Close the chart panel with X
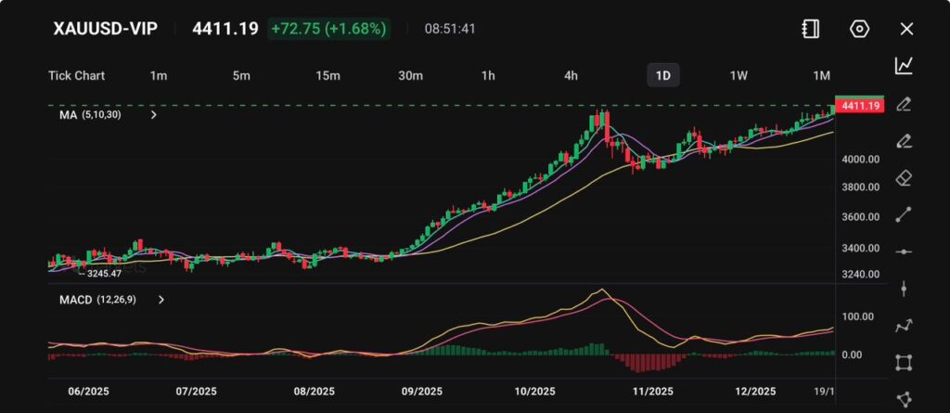This screenshot has height=413, width=950. (x=906, y=29)
